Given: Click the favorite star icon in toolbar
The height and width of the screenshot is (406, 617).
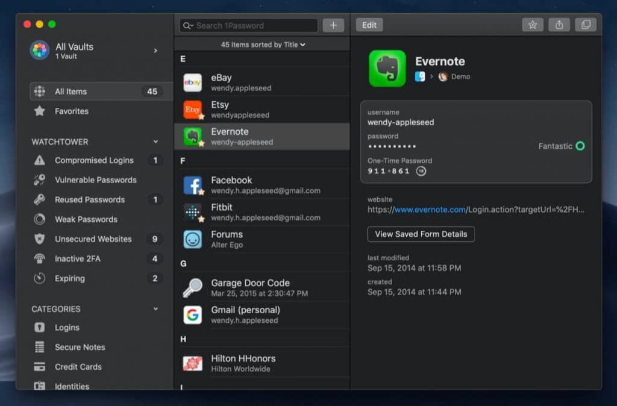Looking at the screenshot, I should coord(532,25).
